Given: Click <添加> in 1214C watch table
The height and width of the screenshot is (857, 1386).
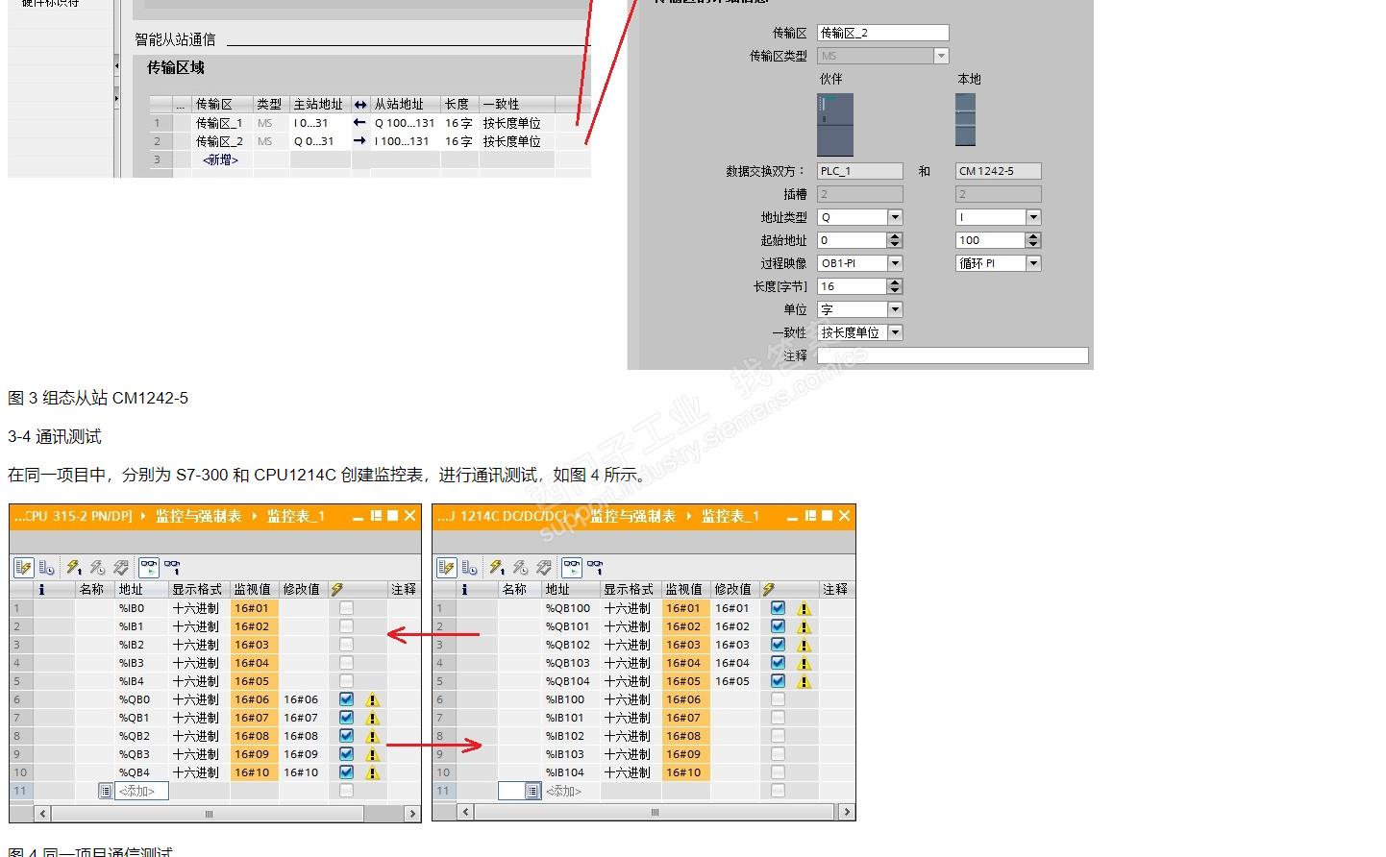Looking at the screenshot, I should coord(564,791).
